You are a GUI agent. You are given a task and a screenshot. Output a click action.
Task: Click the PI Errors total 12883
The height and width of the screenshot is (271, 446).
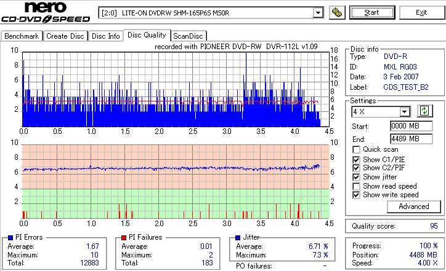click(x=89, y=263)
